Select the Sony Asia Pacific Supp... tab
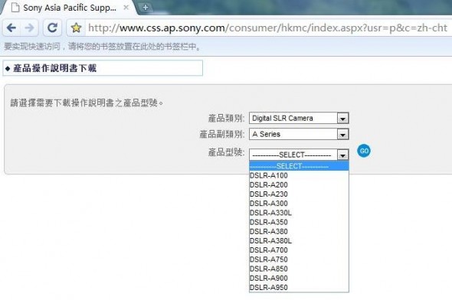 tap(69, 8)
